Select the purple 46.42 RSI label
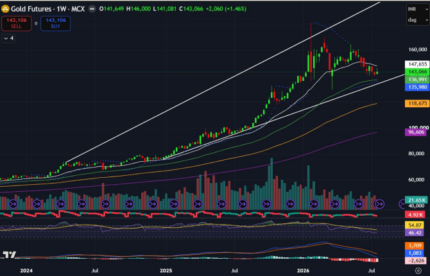Image resolution: width=430 pixels, height=276 pixels. pyautogui.click(x=415, y=233)
